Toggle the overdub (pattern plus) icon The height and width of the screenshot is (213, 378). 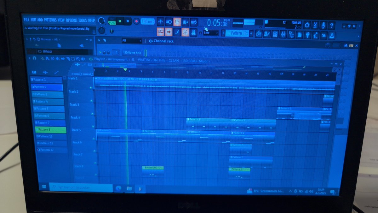click(185, 22)
